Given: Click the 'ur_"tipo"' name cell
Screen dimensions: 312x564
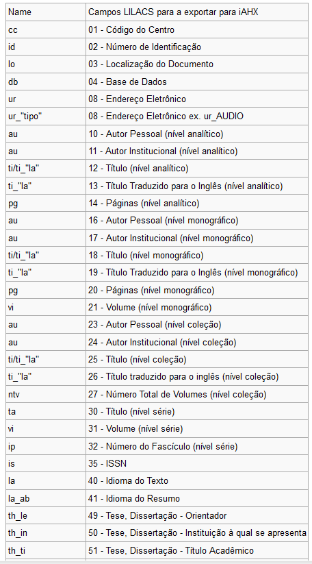Looking at the screenshot, I should pyautogui.click(x=46, y=117).
